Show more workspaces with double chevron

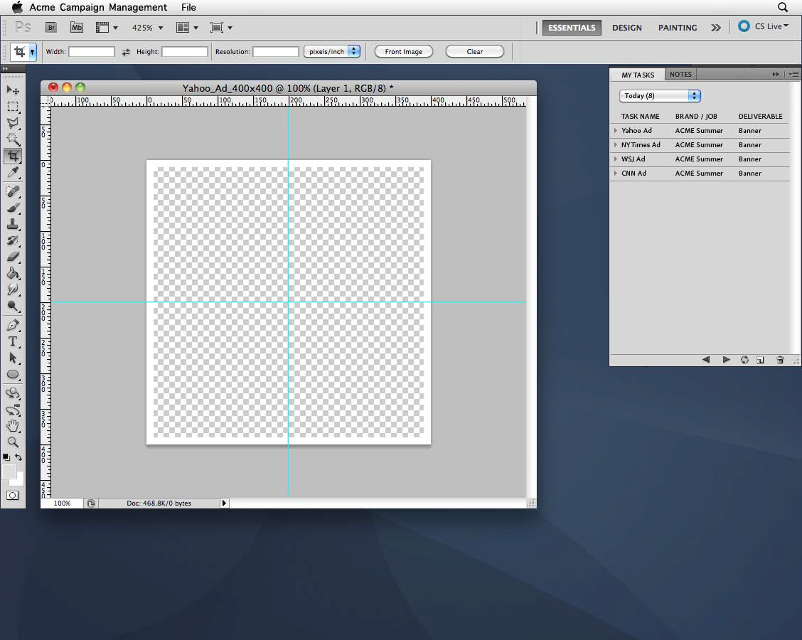[x=715, y=28]
